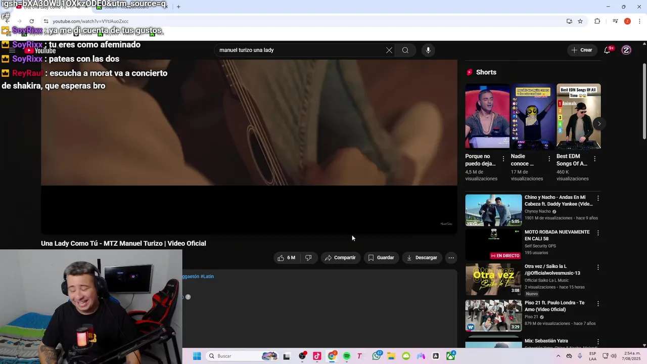Switch to Chrome in taskbar
Viewport: 647px width, 364px height.
point(332,356)
